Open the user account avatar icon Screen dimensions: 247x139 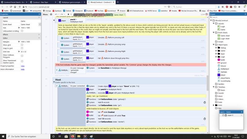207,14
